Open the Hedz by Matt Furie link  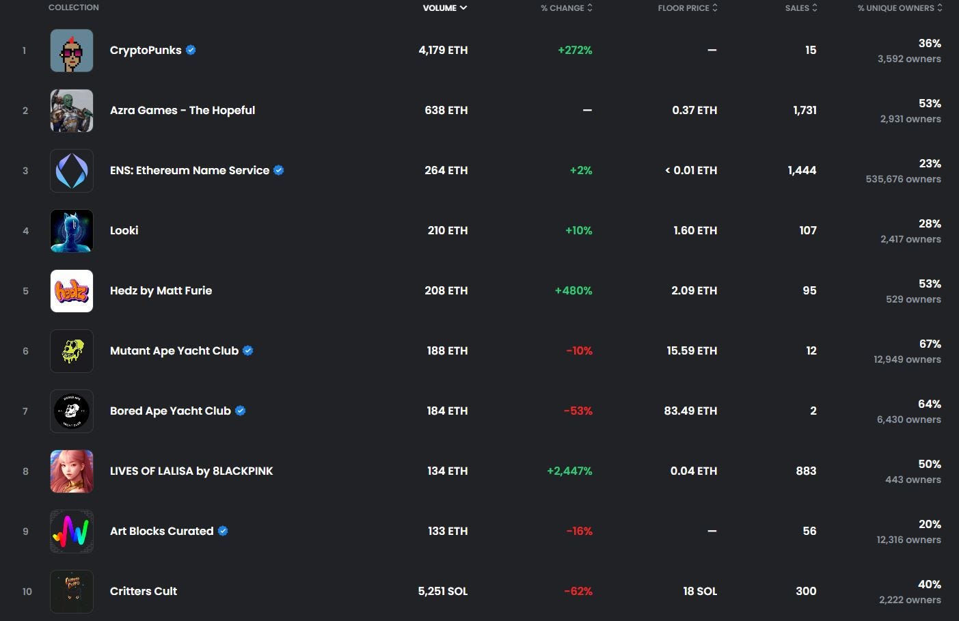pyautogui.click(x=161, y=290)
